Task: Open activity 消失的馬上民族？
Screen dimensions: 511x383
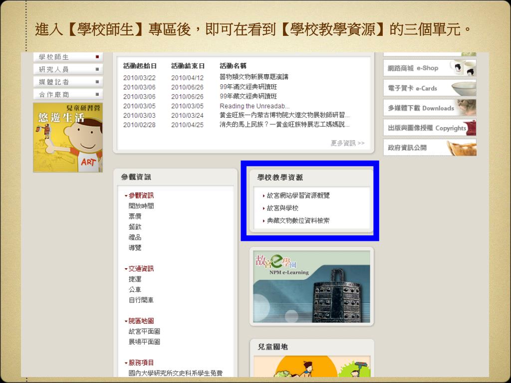Action: [284, 125]
